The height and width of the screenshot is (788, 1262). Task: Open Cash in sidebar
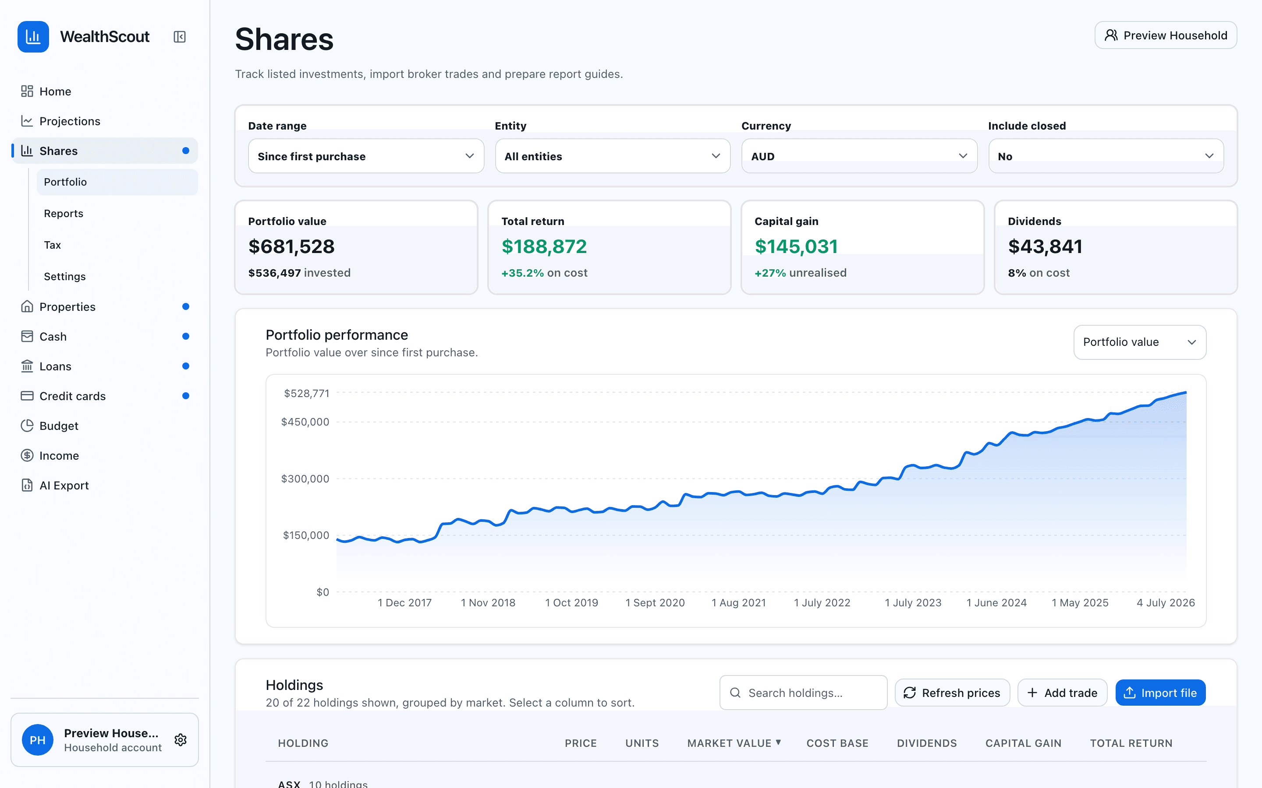coord(104,336)
